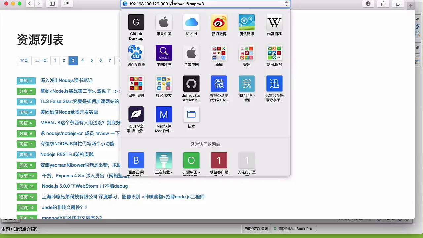The width and height of the screenshot is (423, 238).
Task: Open article Node.js 5.0.0 下WebStorm 11不能debug
Action: pyautogui.click(x=85, y=186)
